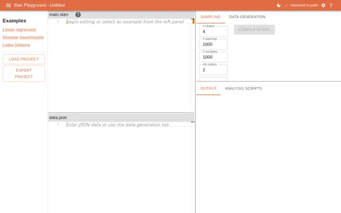Open settings gear icon
341x213 pixels.
[323, 5]
